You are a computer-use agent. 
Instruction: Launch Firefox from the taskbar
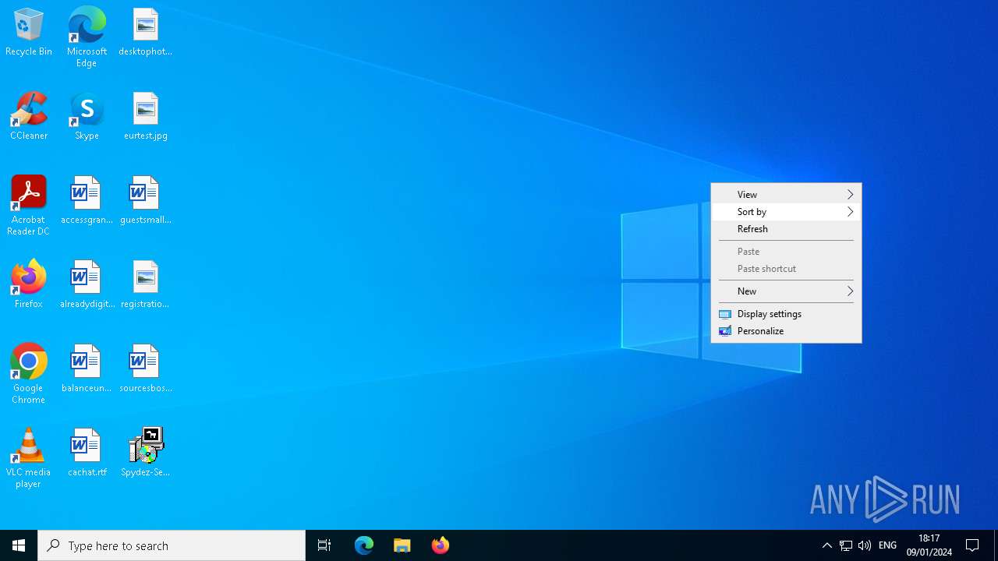[x=441, y=545]
